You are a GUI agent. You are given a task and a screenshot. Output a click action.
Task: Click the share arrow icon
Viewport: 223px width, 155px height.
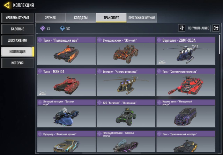click(216, 28)
